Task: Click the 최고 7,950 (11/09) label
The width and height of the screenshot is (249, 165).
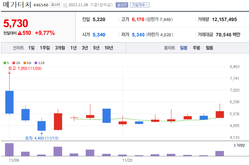Action: point(25,68)
